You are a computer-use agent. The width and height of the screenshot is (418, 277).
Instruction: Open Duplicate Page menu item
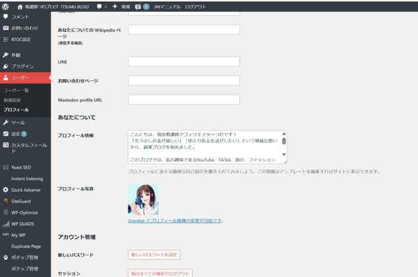coord(26,246)
